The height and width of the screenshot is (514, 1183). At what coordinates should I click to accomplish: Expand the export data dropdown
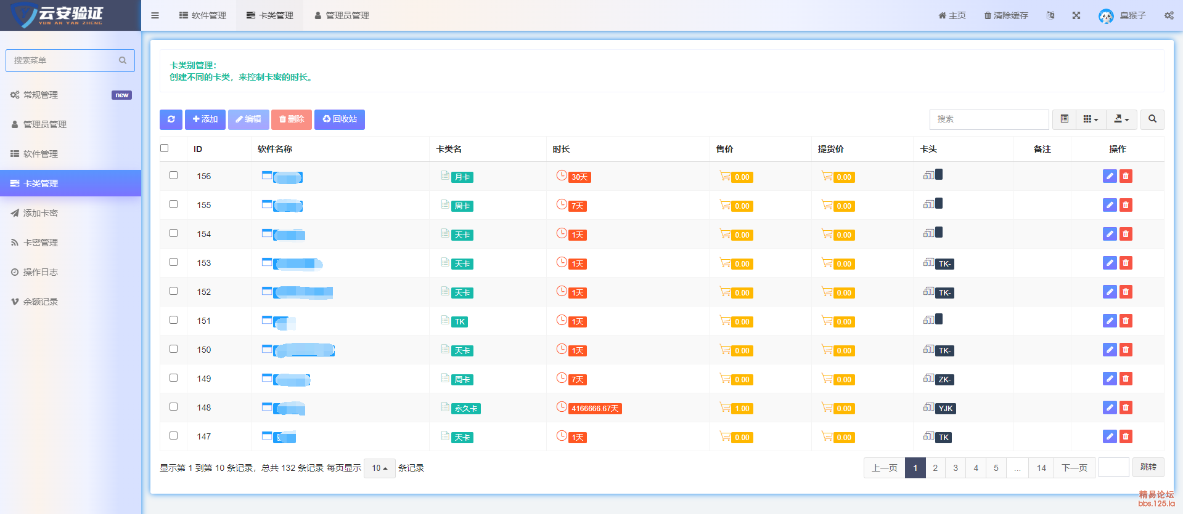pos(1121,119)
